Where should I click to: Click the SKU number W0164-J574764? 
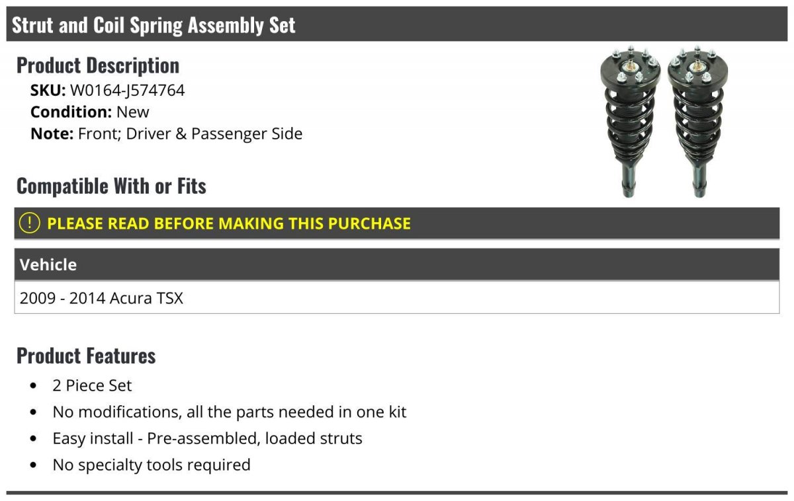click(x=127, y=91)
